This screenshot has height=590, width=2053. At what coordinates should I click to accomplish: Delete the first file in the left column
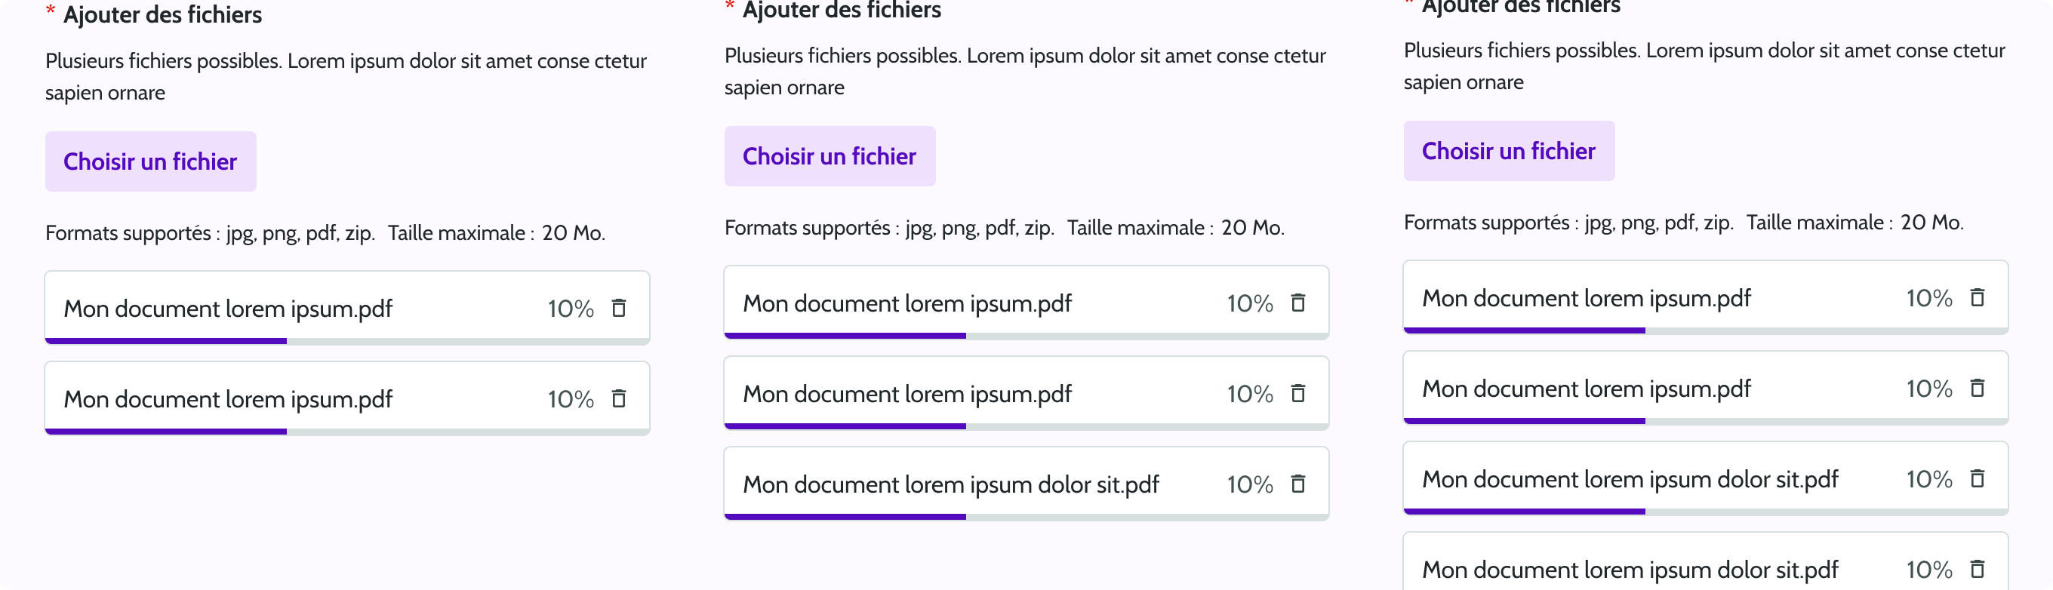[x=620, y=308]
